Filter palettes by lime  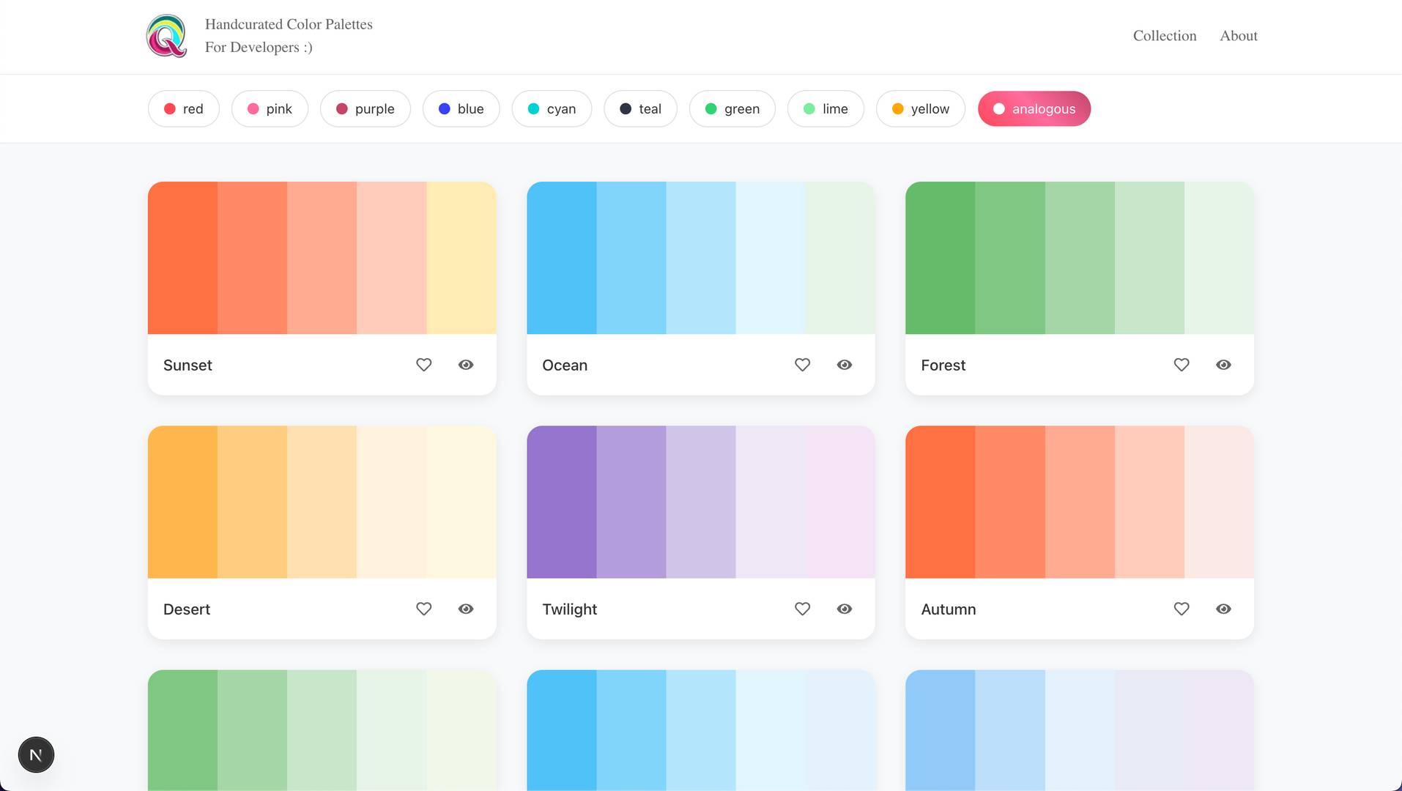coord(826,108)
